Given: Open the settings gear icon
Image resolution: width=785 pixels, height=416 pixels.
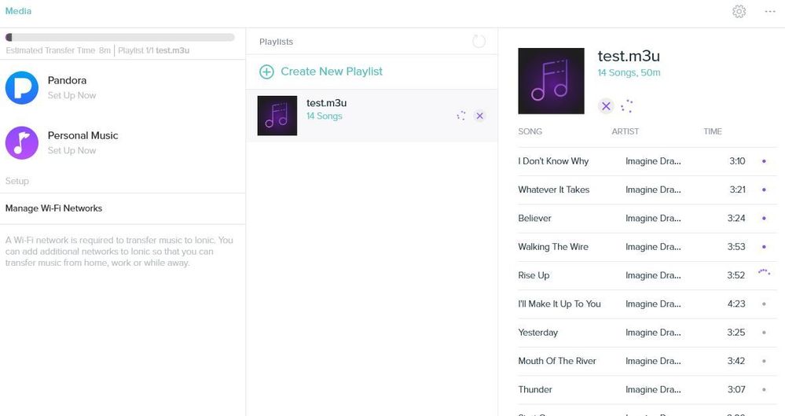Looking at the screenshot, I should 739,12.
